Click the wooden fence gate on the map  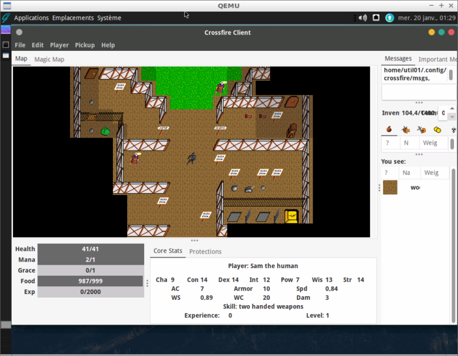[x=92, y=117]
